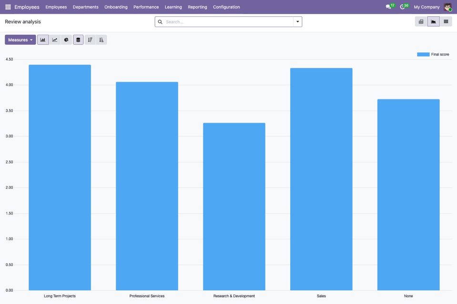Expand the search filter options arrow

[297, 22]
